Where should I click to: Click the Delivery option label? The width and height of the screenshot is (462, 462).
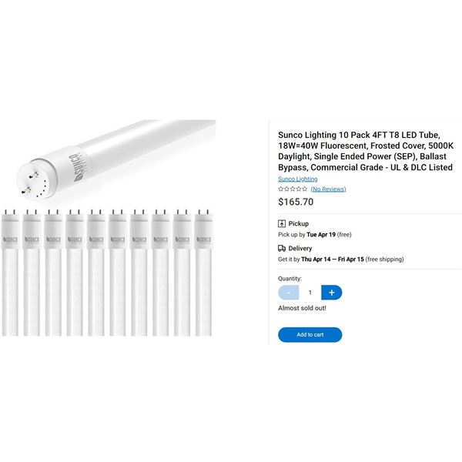pos(300,249)
